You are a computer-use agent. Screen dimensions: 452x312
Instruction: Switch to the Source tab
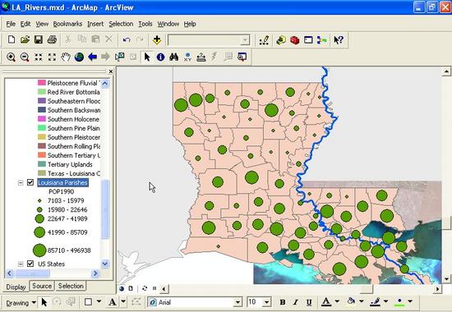[42, 286]
